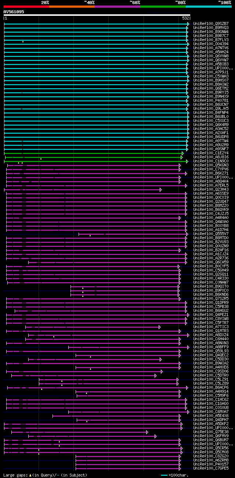Image resolution: width=235 pixels, height=478 pixels.
Task: Click UniRef100_A5DKF2 label
Action: point(210,424)
